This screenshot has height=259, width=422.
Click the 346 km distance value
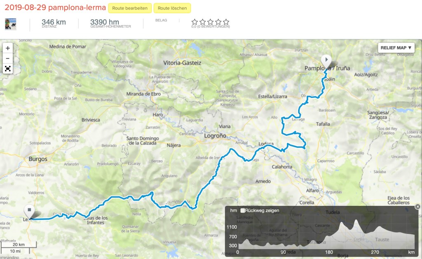point(54,22)
